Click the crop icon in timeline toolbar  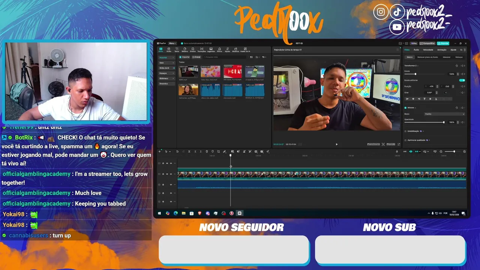click(219, 151)
